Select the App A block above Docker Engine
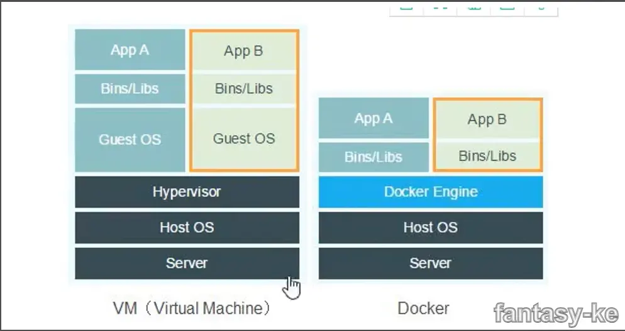This screenshot has height=331, width=625. coord(373,118)
